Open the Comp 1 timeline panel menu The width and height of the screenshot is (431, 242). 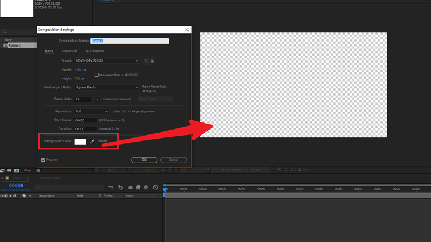(x=28, y=178)
